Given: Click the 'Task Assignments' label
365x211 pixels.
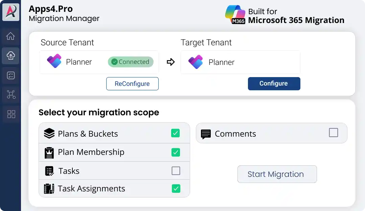Looking at the screenshot, I should click(x=91, y=189).
